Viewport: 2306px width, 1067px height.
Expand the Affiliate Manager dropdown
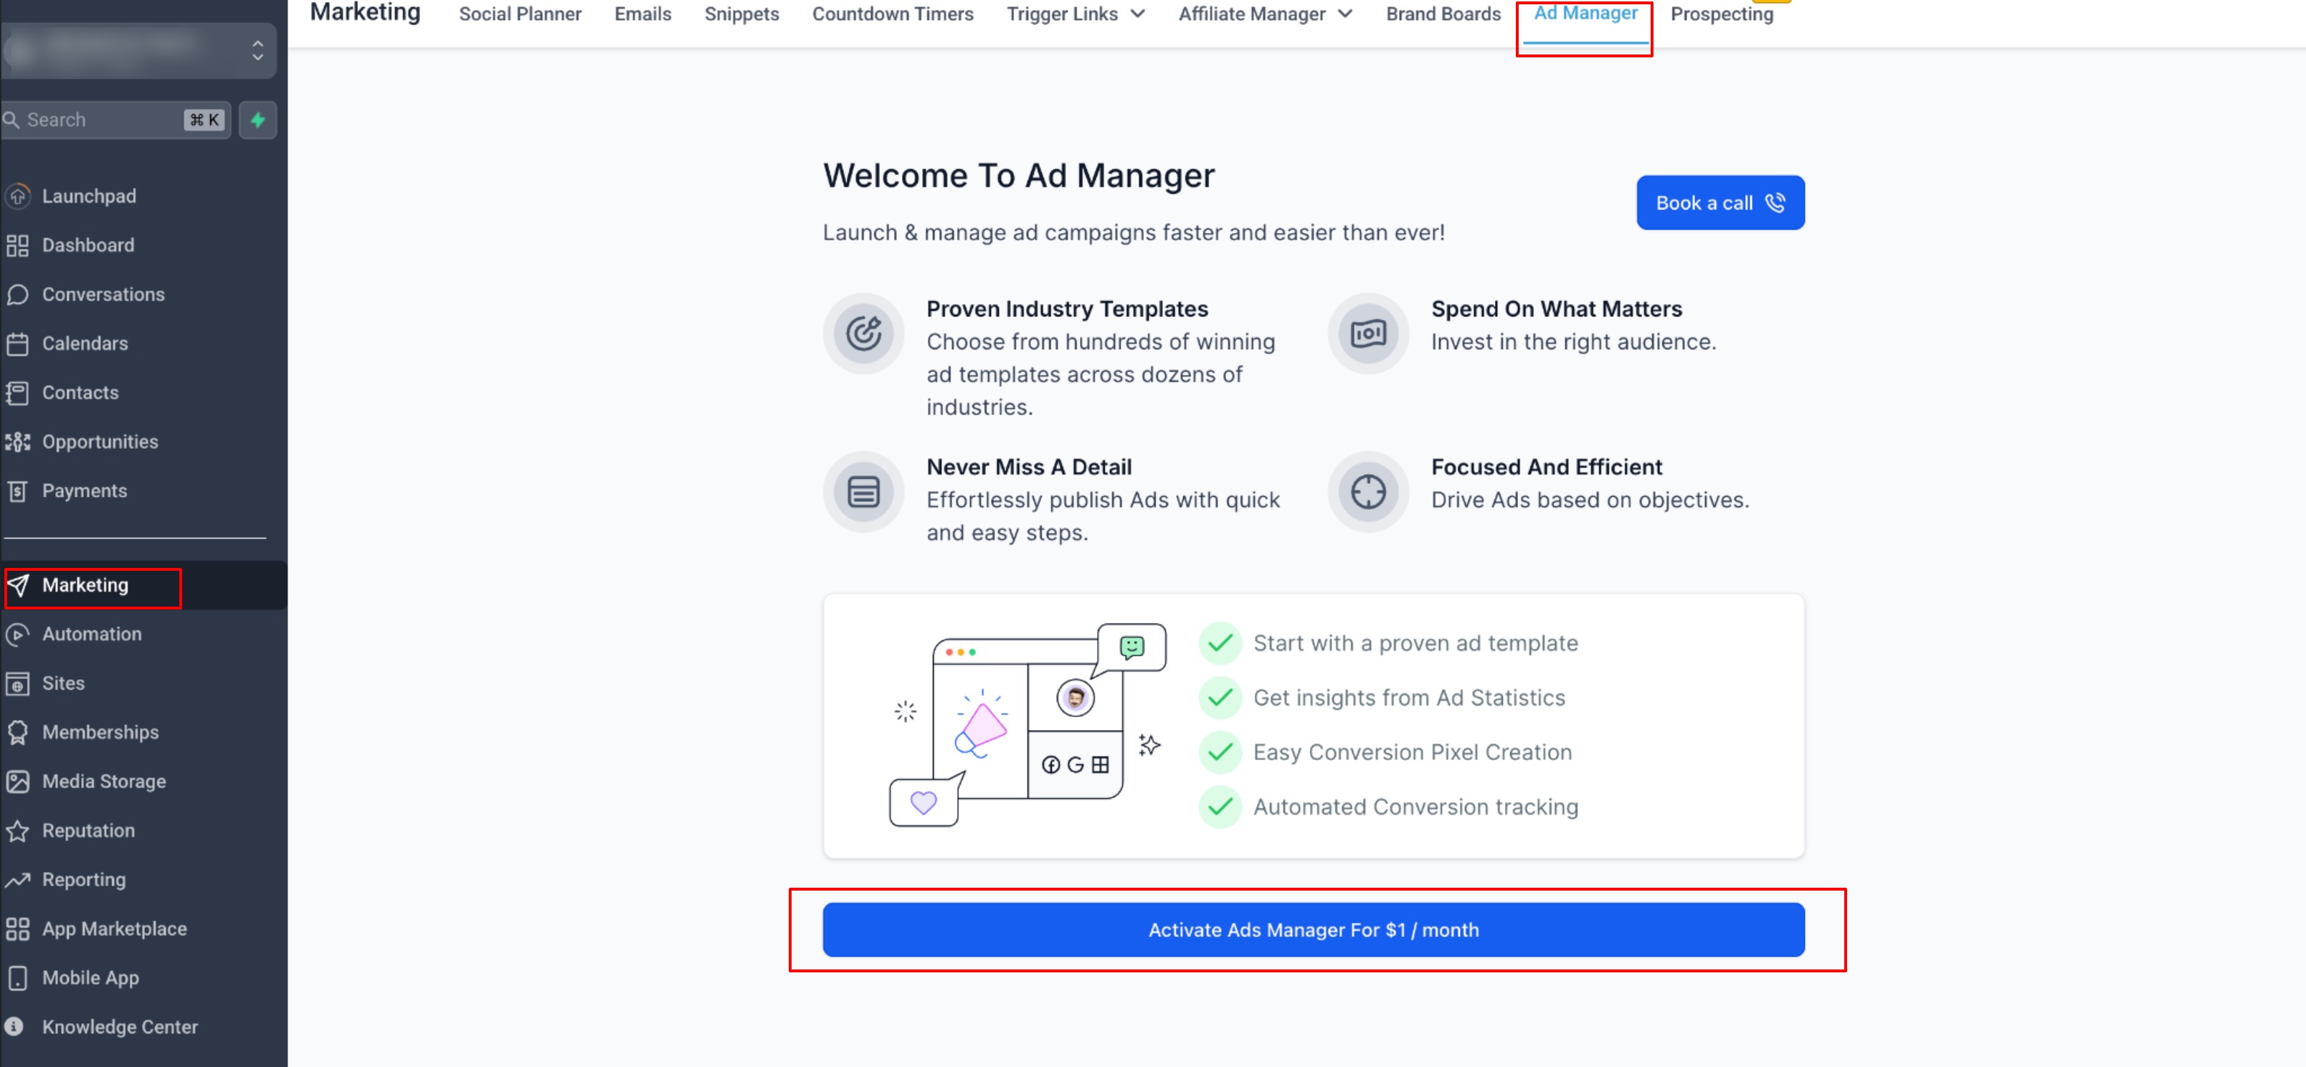(1265, 14)
